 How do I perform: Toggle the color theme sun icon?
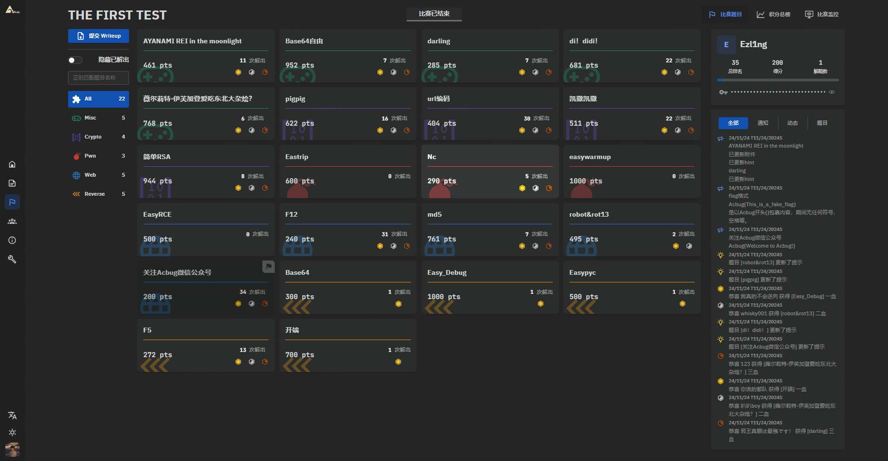tap(12, 432)
